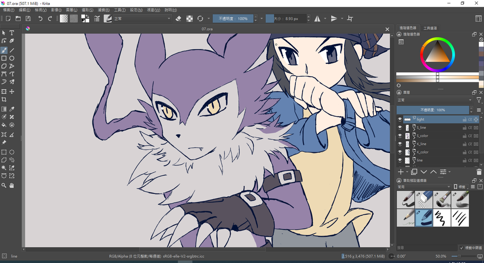This screenshot has height=263, width=484.
Task: Select the Ellipse shape tool
Action: point(12,58)
